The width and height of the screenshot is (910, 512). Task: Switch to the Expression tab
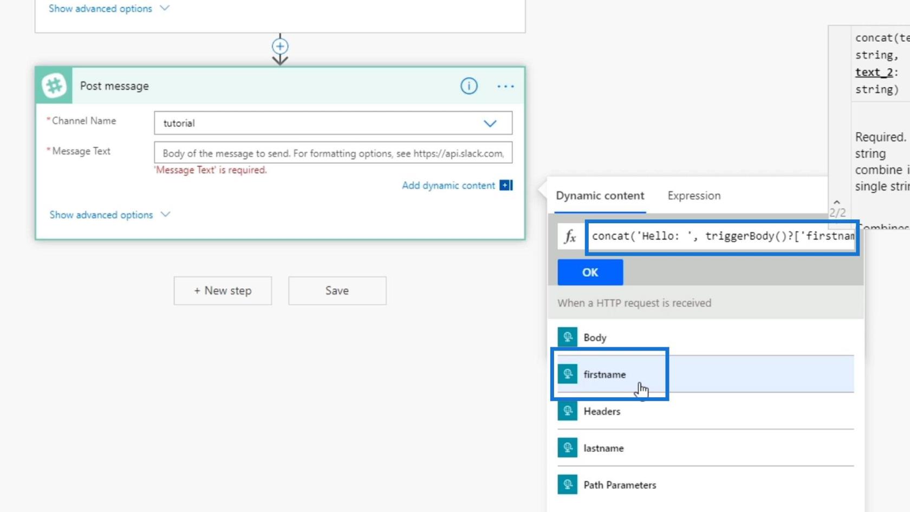pos(694,196)
